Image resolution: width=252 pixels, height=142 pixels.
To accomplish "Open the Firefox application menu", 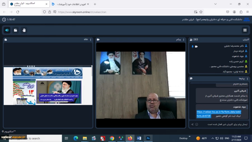I will click(248, 12).
